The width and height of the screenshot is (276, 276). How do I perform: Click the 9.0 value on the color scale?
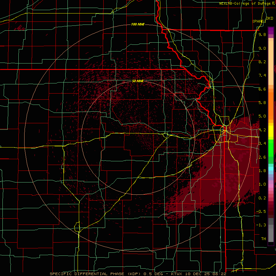click(262, 48)
